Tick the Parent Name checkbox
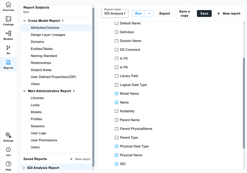This screenshot has height=173, width=247. coord(116,120)
